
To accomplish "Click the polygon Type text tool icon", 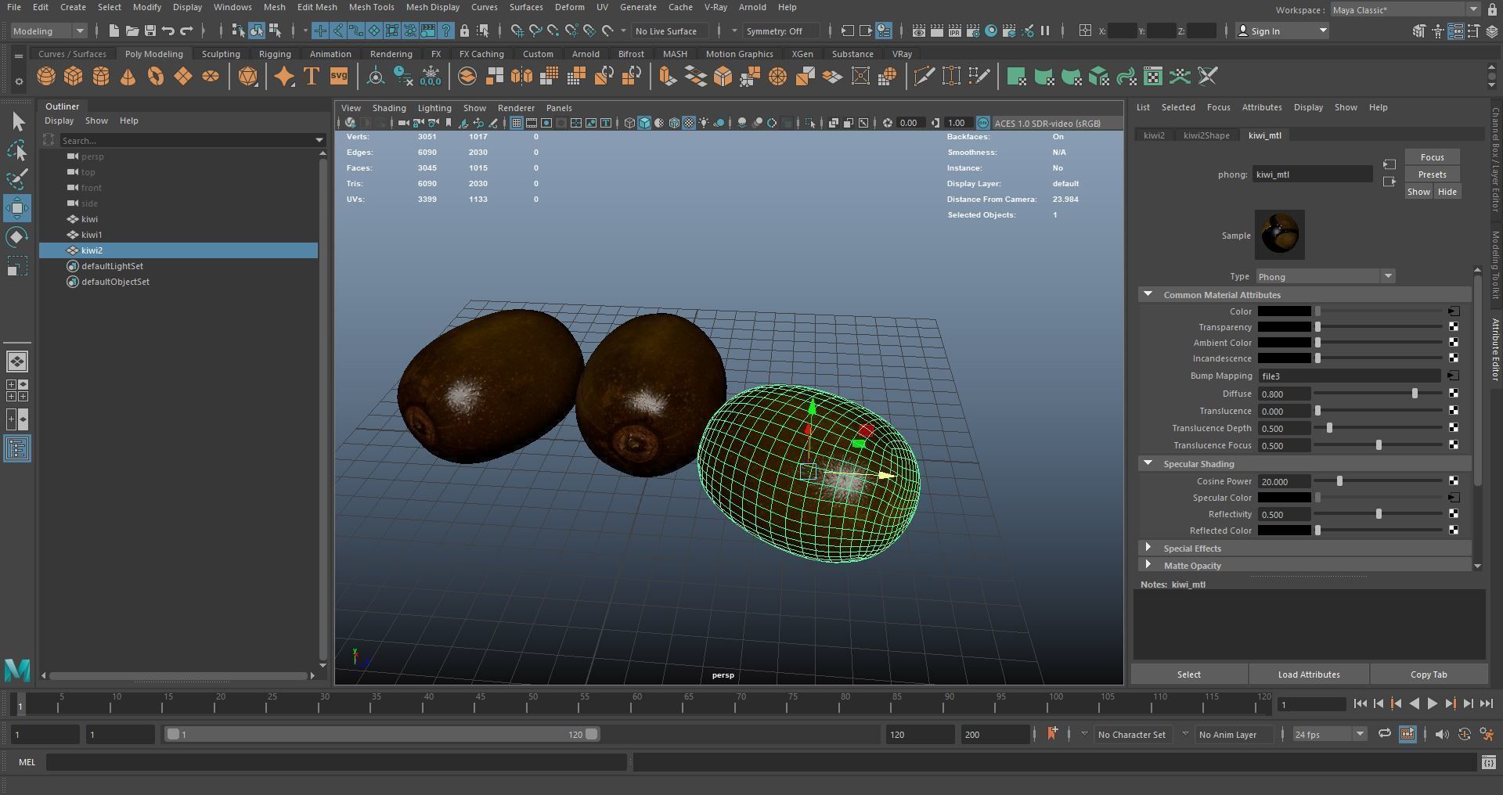I will tap(312, 77).
